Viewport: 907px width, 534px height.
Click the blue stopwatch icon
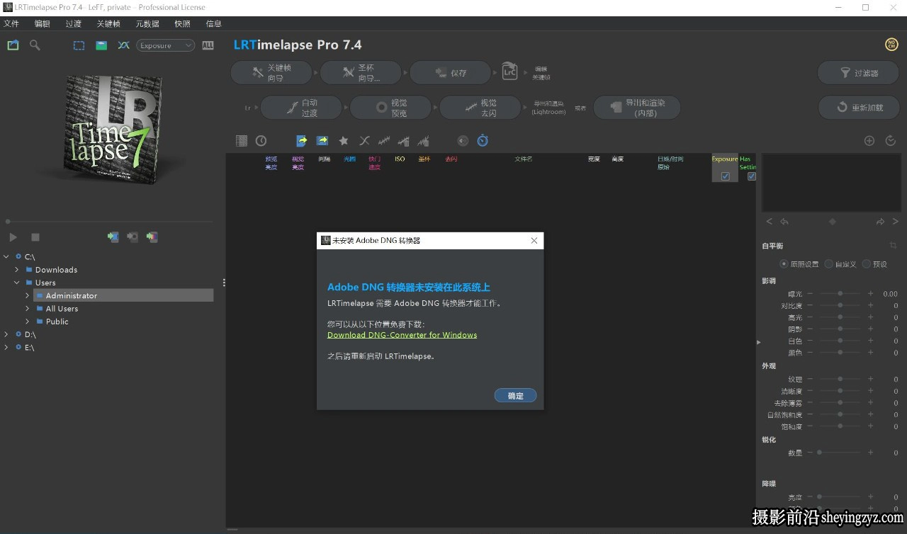483,141
